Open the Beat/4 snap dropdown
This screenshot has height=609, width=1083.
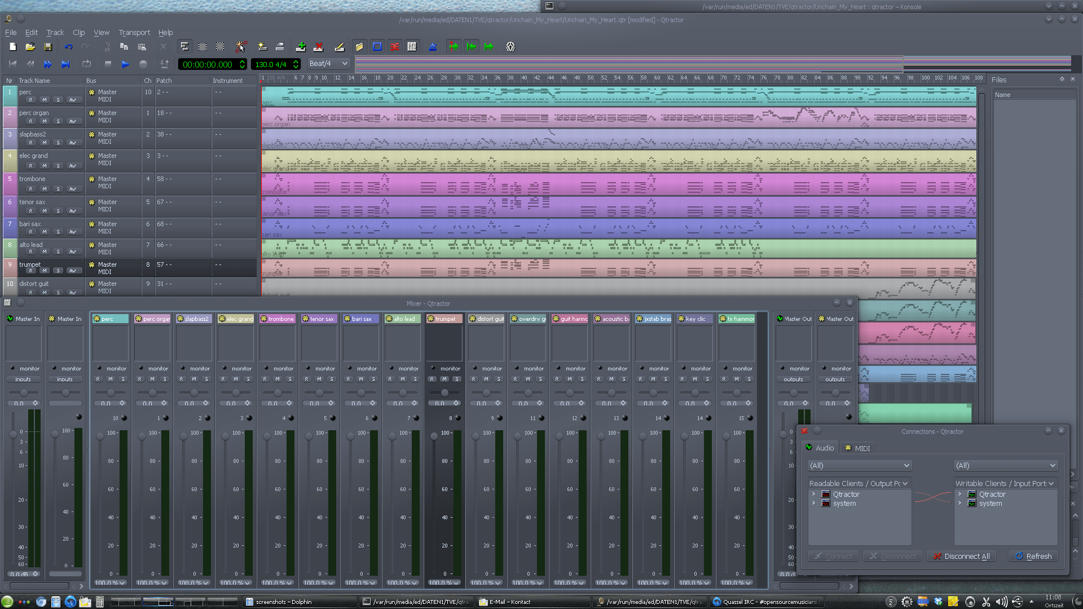click(328, 64)
